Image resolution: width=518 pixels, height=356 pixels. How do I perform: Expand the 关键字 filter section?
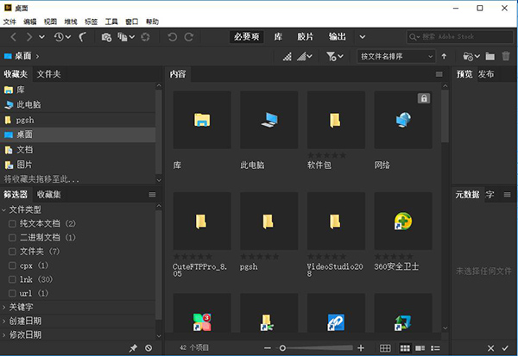25,307
